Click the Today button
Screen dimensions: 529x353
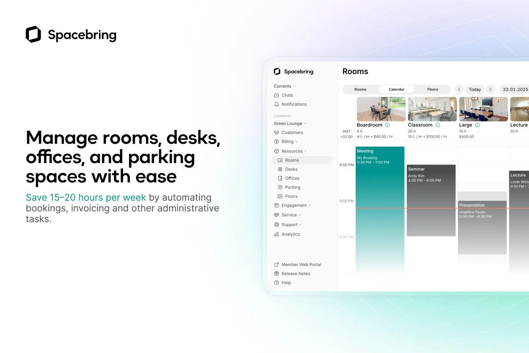pyautogui.click(x=475, y=89)
